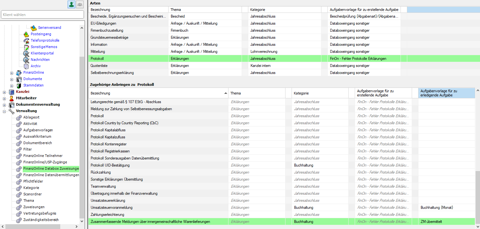Screen dimensions: 480x229
Task: Expand the FinanzOnline tree node
Action: 12,73
